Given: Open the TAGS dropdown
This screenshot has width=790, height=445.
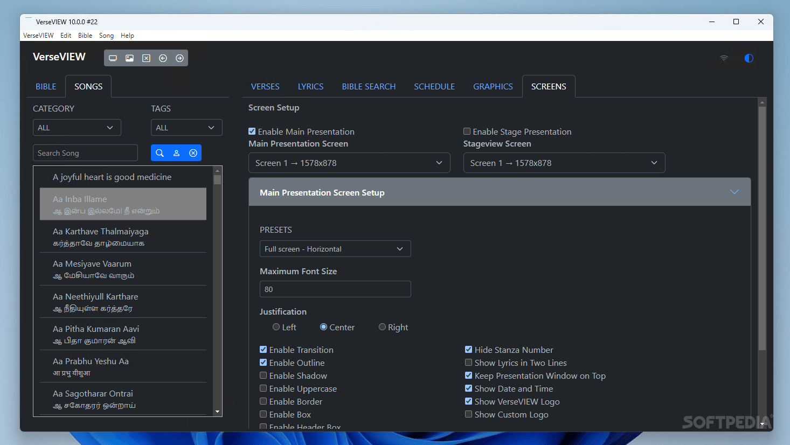Looking at the screenshot, I should pyautogui.click(x=186, y=128).
